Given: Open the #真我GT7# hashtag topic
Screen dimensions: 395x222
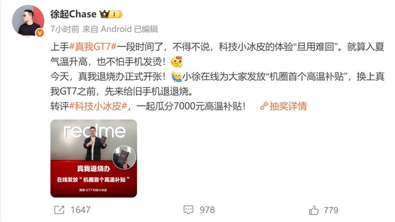Looking at the screenshot, I should 93,47.
